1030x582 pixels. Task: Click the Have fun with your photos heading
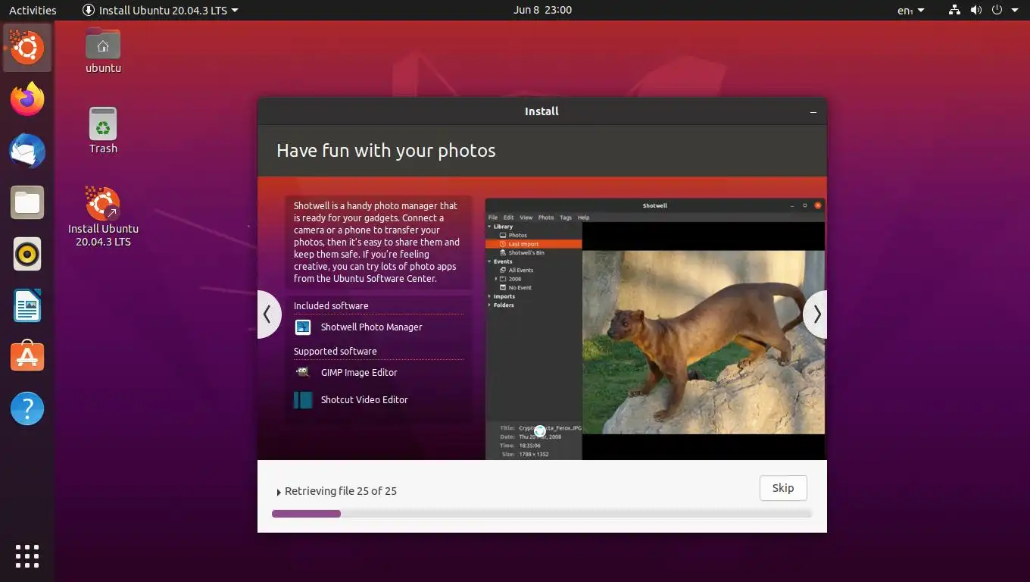(x=386, y=151)
